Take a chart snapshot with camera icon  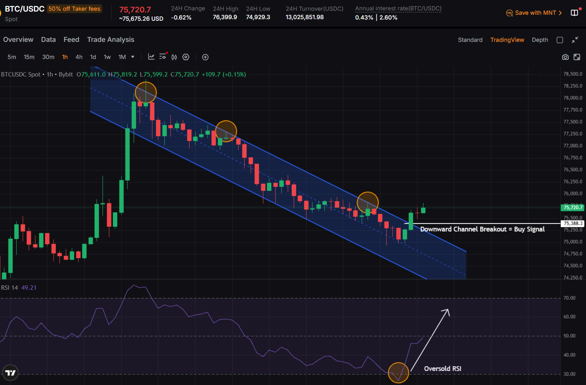click(565, 57)
